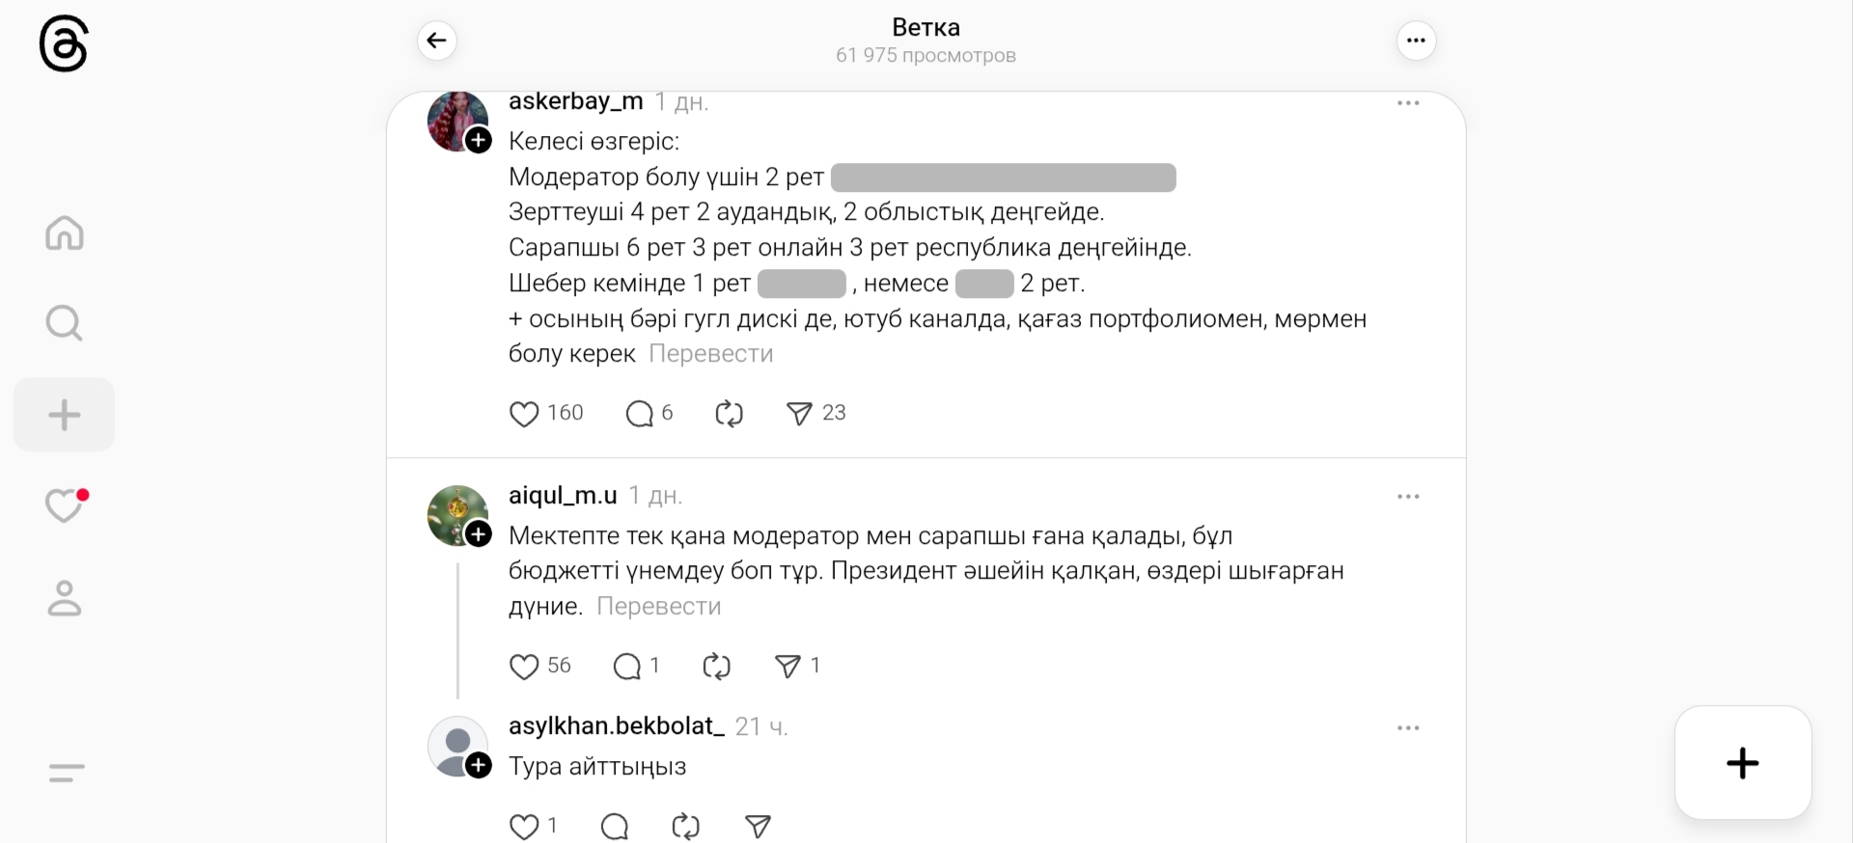Open replies on the aiqul_m.u comment
1853x843 pixels.
(627, 666)
